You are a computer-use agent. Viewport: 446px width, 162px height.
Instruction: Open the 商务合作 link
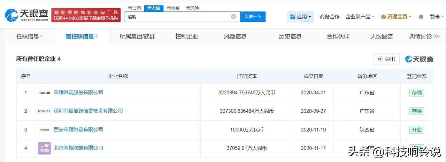click(330, 17)
